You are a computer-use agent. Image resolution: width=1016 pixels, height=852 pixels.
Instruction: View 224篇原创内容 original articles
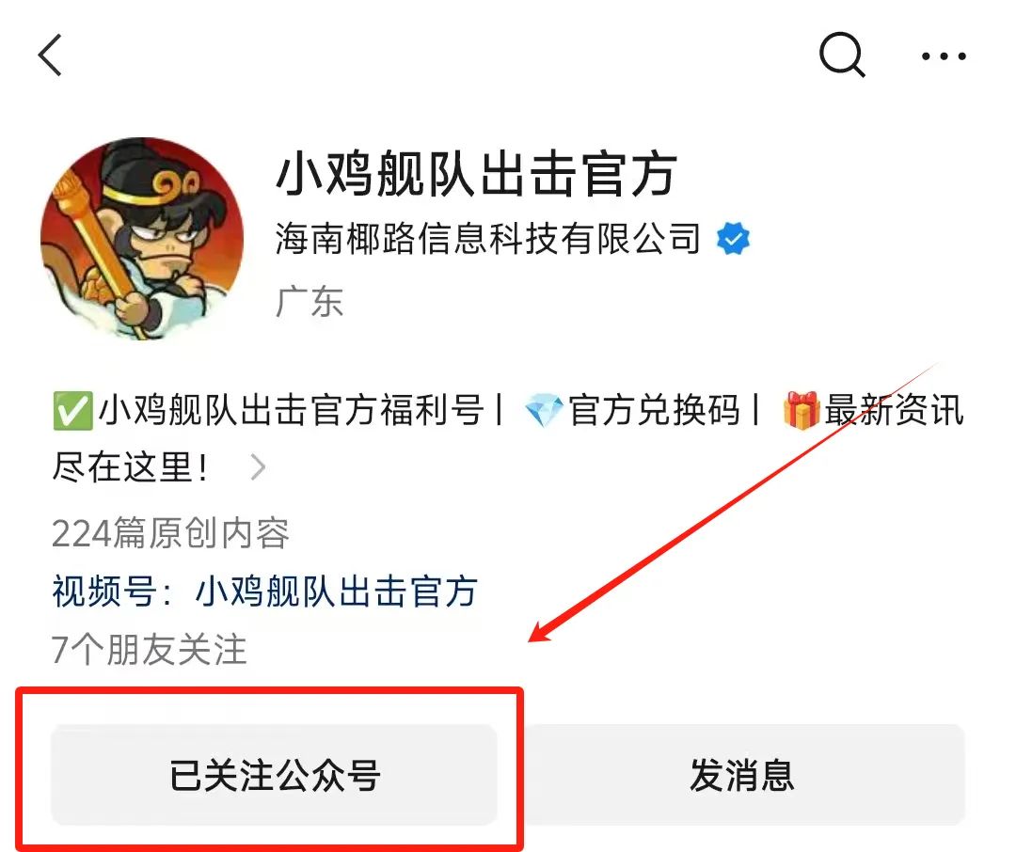coord(169,533)
